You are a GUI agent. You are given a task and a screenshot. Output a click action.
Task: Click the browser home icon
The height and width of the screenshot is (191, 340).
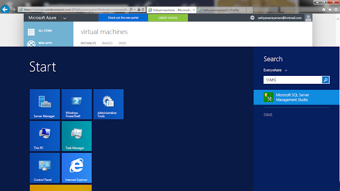[324, 10]
